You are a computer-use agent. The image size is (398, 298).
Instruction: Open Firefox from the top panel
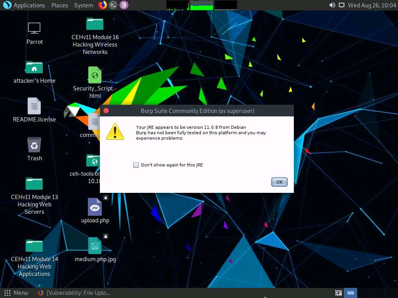(102, 5)
